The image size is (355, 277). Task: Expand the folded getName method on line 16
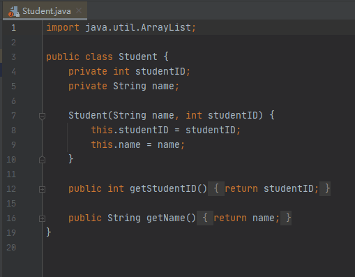click(42, 218)
